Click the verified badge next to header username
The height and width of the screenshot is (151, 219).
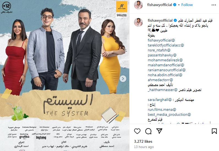pyautogui.click(x=175, y=5)
